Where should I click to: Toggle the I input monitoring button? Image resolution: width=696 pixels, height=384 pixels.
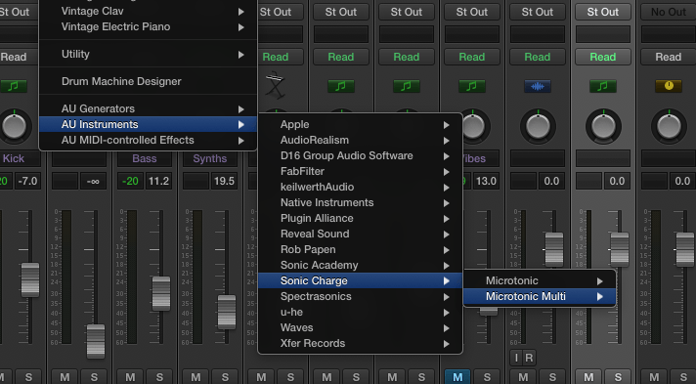pos(516,358)
